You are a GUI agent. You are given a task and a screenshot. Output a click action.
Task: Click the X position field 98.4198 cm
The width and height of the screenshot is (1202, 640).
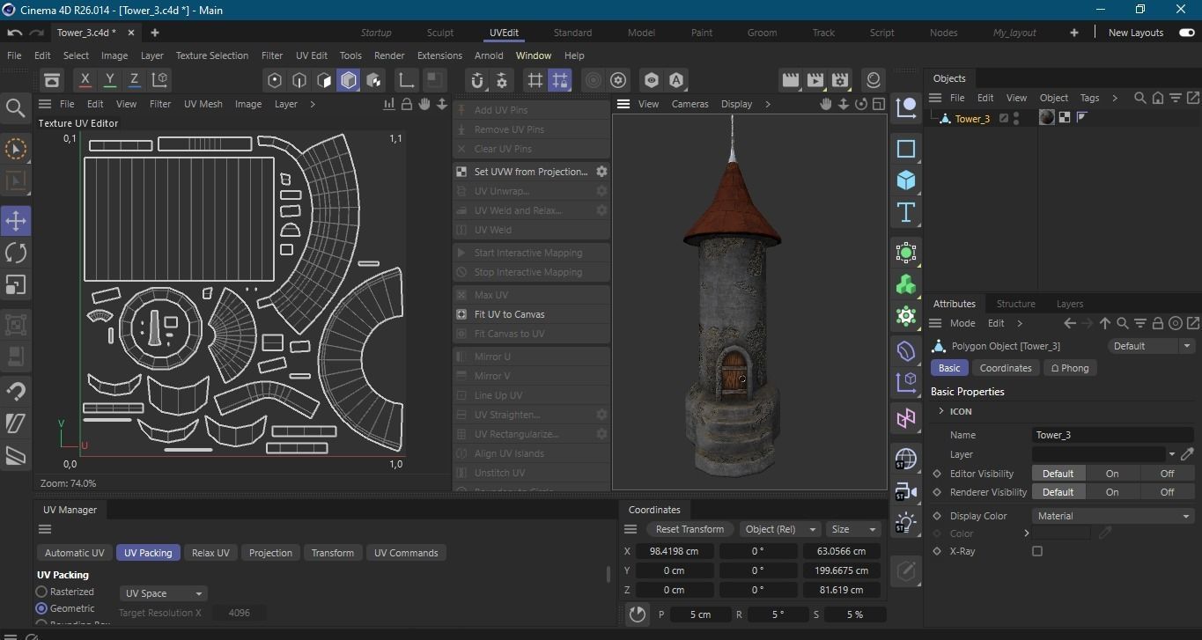tap(674, 551)
